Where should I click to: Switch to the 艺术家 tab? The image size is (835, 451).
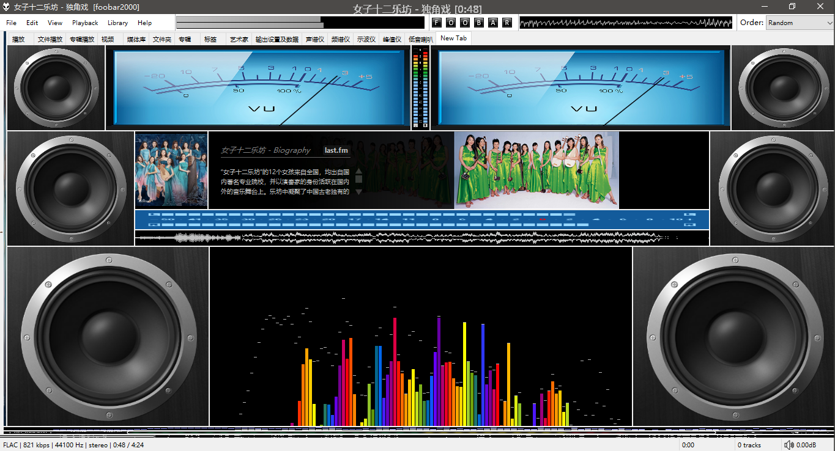tap(239, 39)
